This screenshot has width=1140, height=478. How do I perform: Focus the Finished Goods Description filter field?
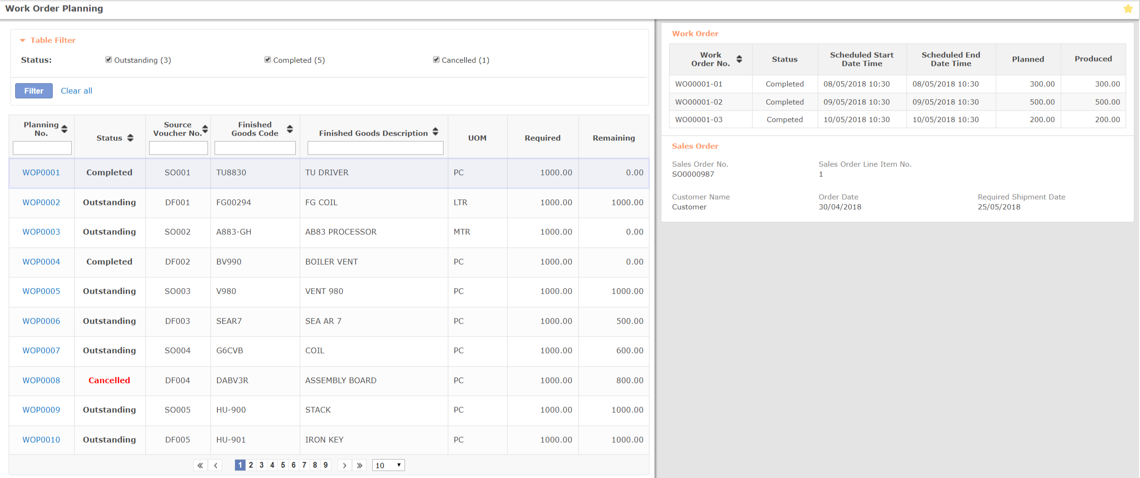pos(375,148)
